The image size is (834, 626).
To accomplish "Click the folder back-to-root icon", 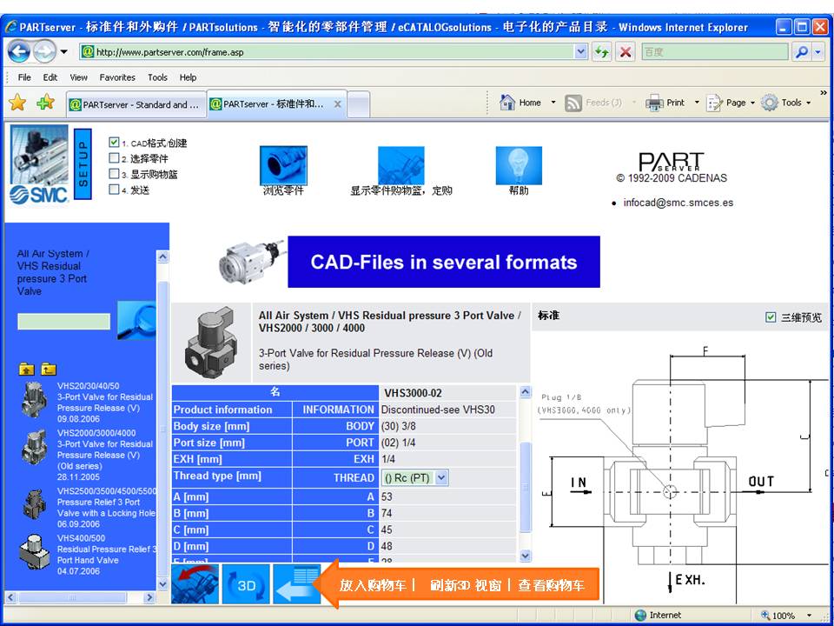I will click(x=49, y=369).
